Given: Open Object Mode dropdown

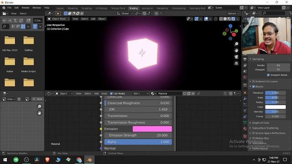Looking at the screenshot, I should pos(58,19).
